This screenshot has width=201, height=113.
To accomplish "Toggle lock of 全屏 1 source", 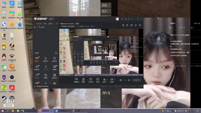I will (x=37, y=27).
